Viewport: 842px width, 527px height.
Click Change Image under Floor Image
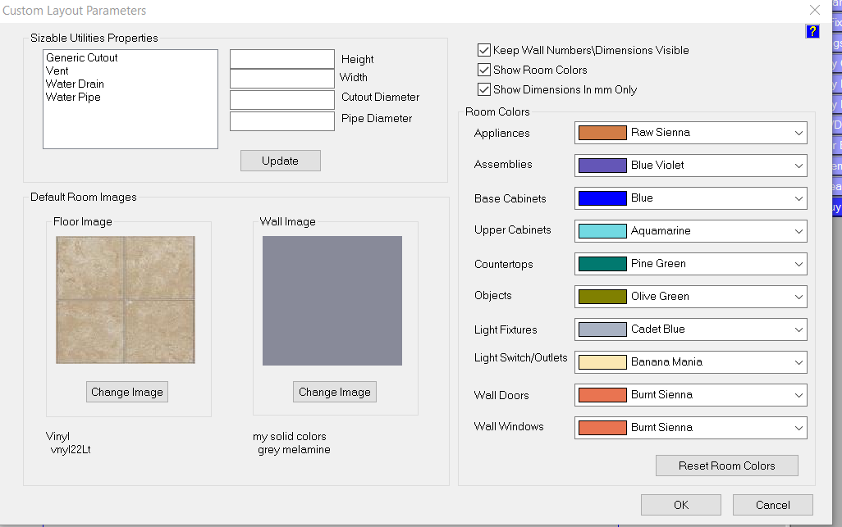[x=127, y=392]
